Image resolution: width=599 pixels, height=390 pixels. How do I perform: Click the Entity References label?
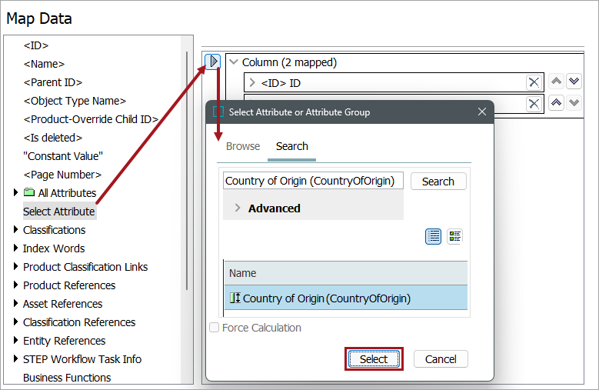[x=64, y=341]
